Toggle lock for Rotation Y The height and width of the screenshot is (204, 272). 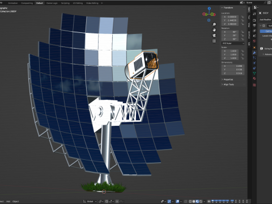click(x=243, y=36)
